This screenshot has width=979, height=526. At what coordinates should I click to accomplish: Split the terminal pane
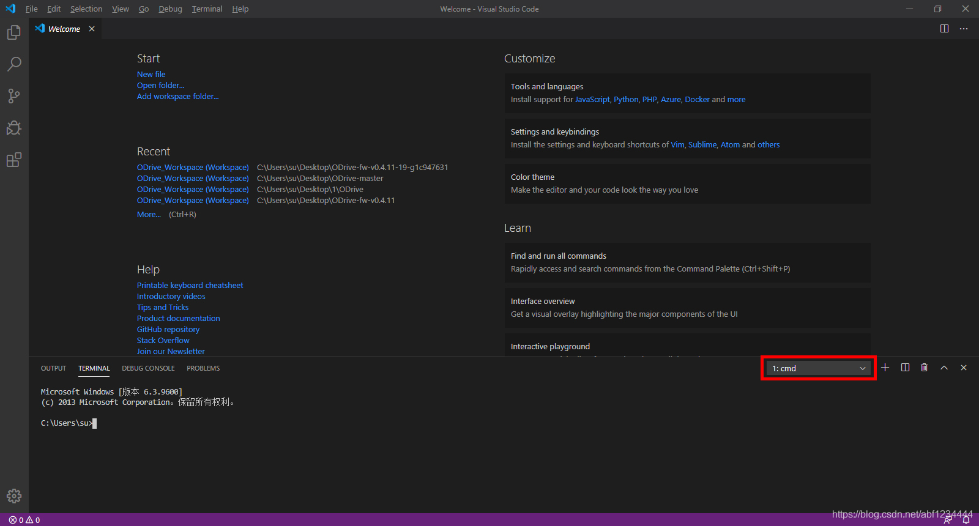click(905, 368)
